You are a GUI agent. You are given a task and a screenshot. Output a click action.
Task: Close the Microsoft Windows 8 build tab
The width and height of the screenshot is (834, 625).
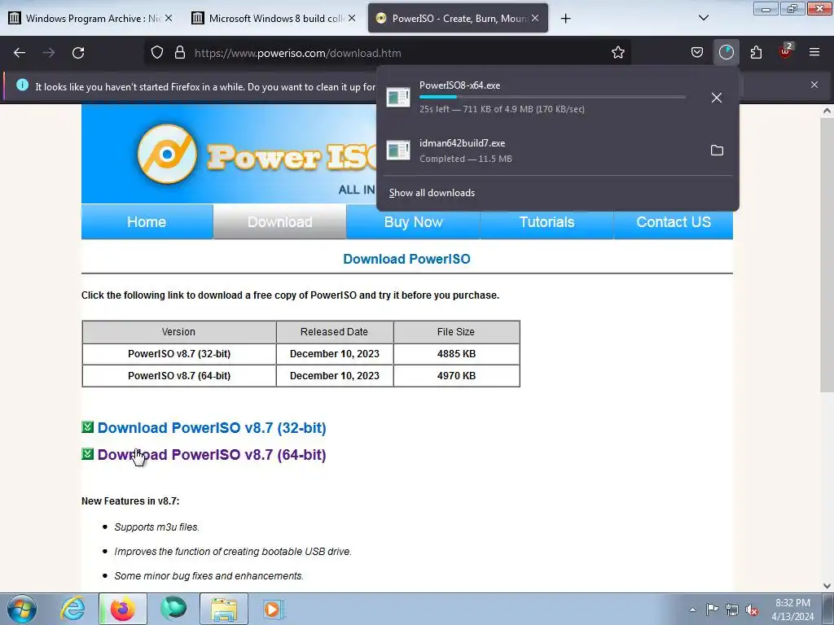352,18
